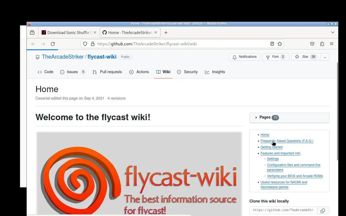Close the Home TheArcadeStriker tab

(155, 32)
